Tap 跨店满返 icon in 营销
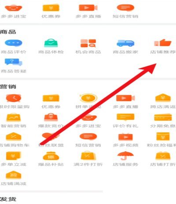The height and width of the screenshot is (204, 176). pos(163,98)
